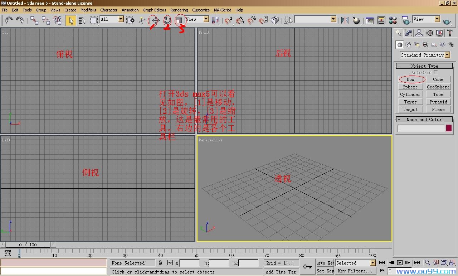Toggle the 3D Snap magnet

click(x=228, y=20)
